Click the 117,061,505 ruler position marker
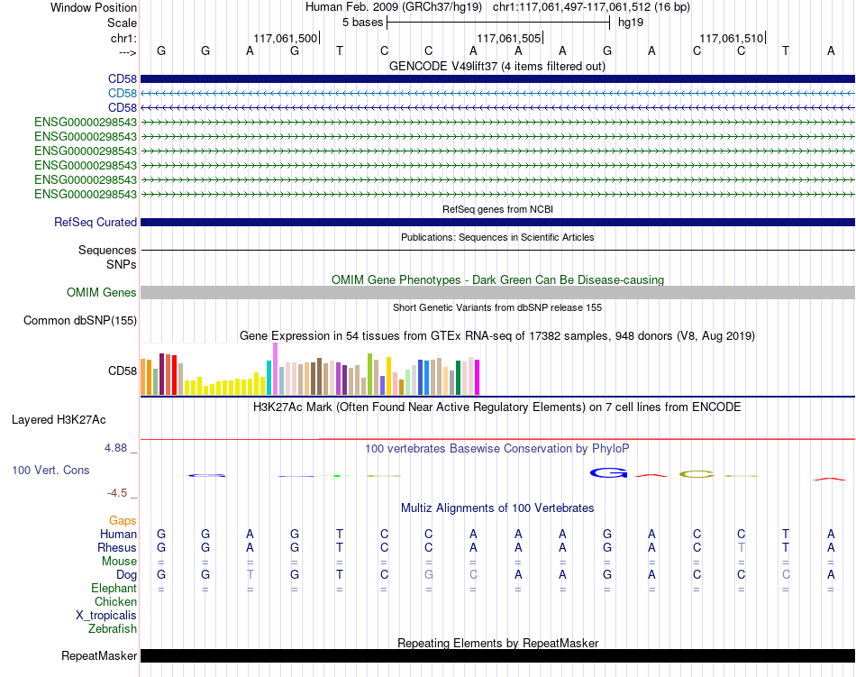The height and width of the screenshot is (677, 856). tap(509, 38)
